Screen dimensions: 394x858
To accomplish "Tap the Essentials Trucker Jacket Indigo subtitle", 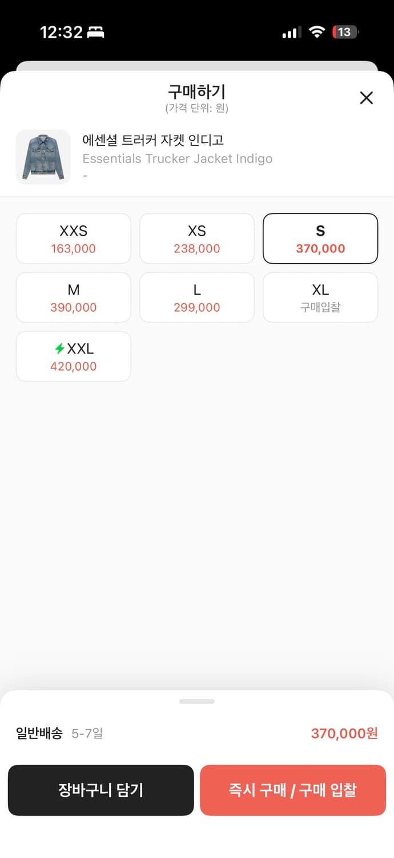I will 178,158.
